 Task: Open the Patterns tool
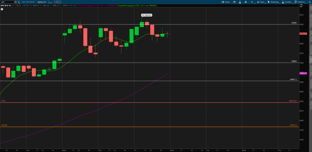(299, 2)
